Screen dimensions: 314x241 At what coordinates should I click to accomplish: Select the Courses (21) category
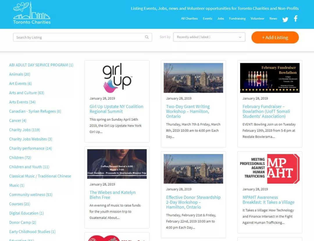click(20, 204)
